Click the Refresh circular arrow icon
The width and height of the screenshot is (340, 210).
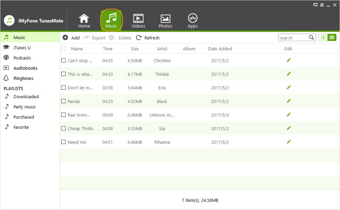[x=139, y=38]
